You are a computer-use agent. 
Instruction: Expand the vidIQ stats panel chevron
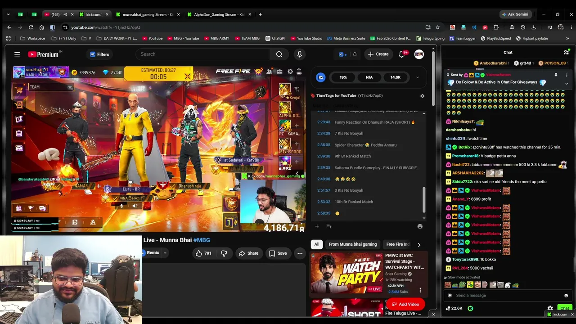[417, 77]
